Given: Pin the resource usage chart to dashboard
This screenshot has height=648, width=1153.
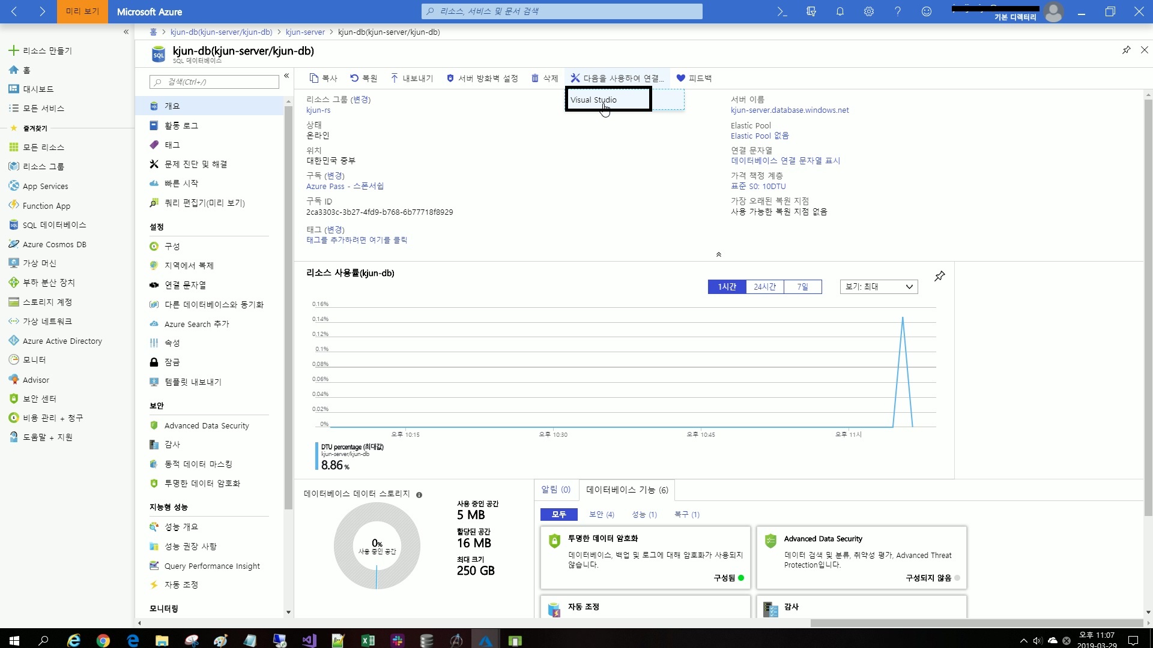Looking at the screenshot, I should pyautogui.click(x=940, y=276).
